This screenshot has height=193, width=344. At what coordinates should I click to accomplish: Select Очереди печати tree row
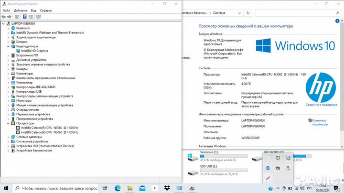[27, 110]
